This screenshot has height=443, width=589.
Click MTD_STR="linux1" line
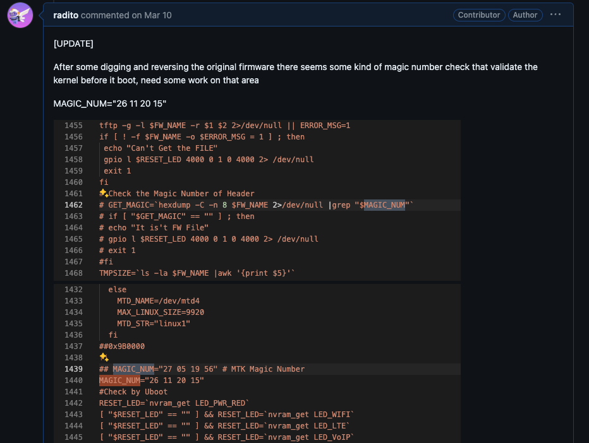click(154, 323)
